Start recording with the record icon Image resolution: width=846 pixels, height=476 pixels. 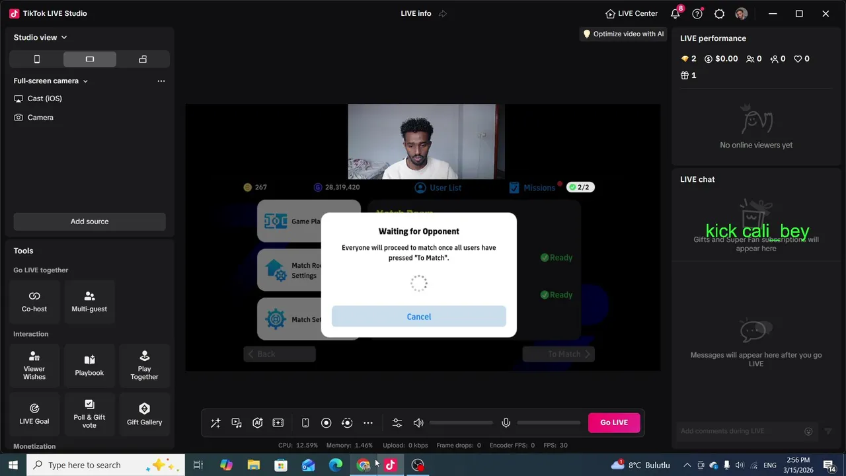point(326,423)
